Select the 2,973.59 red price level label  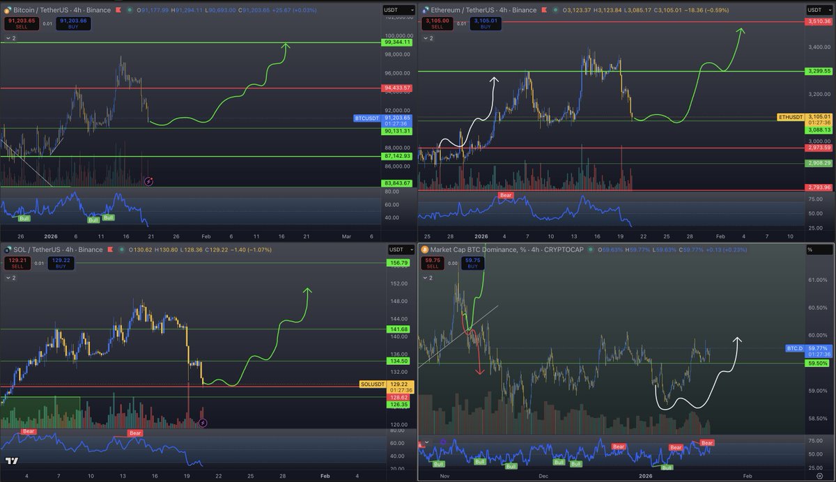(x=819, y=147)
